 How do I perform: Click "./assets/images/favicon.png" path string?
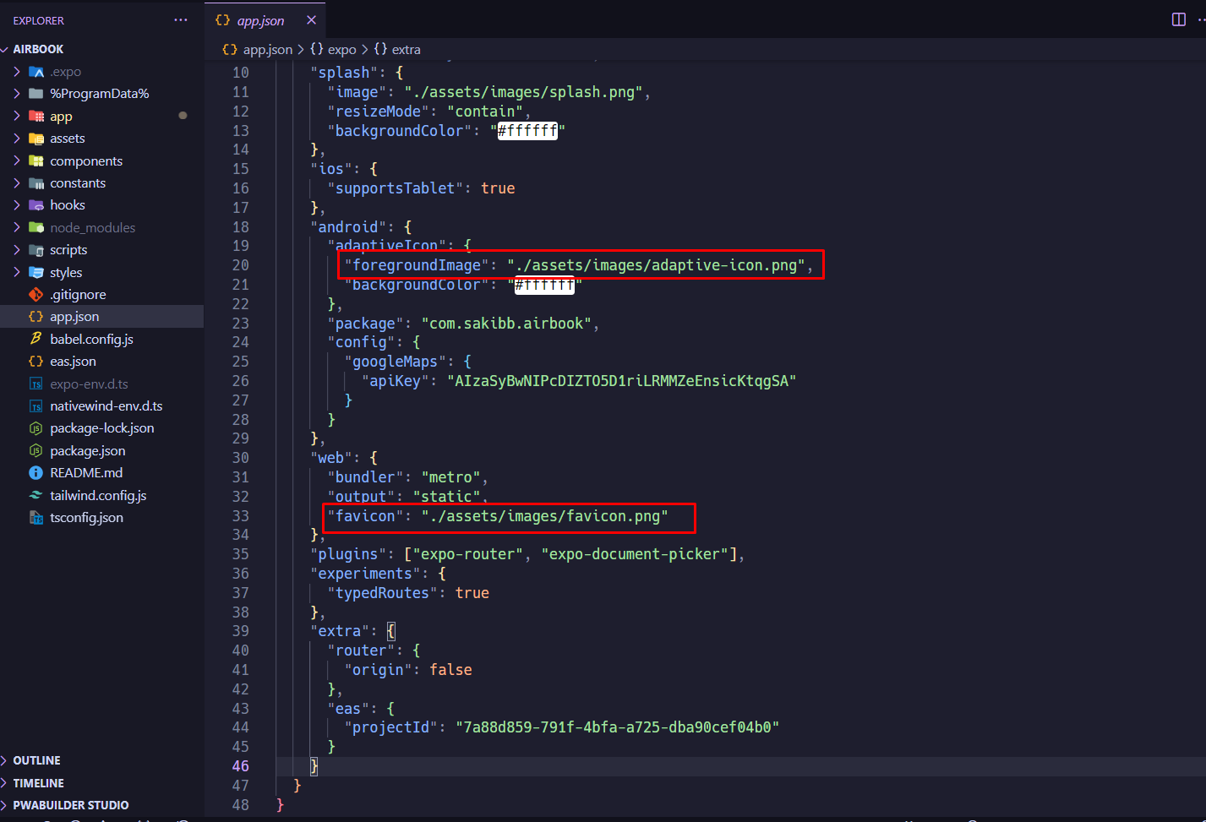[x=545, y=516]
